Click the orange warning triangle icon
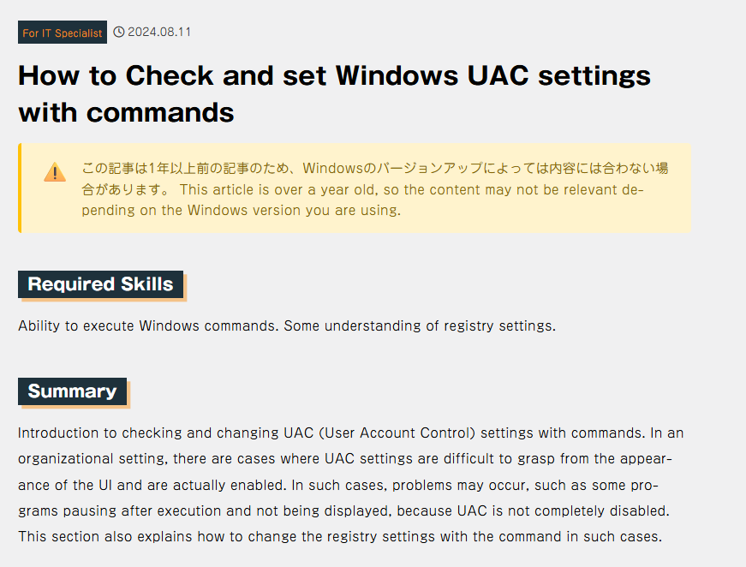The image size is (746, 567). coord(55,172)
